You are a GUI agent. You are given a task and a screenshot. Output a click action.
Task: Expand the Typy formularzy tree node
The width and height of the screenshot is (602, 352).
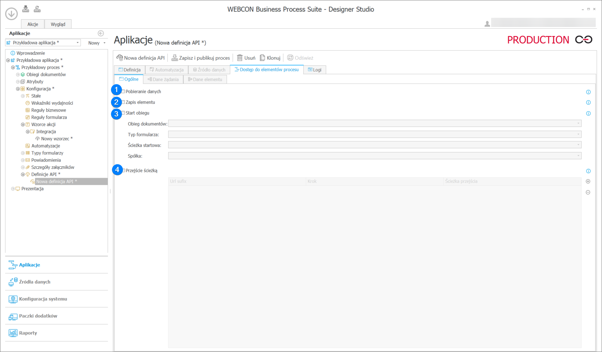pyautogui.click(x=23, y=153)
